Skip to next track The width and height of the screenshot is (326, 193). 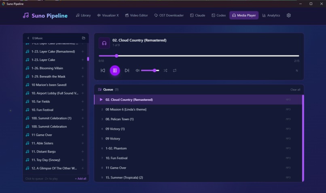click(127, 70)
